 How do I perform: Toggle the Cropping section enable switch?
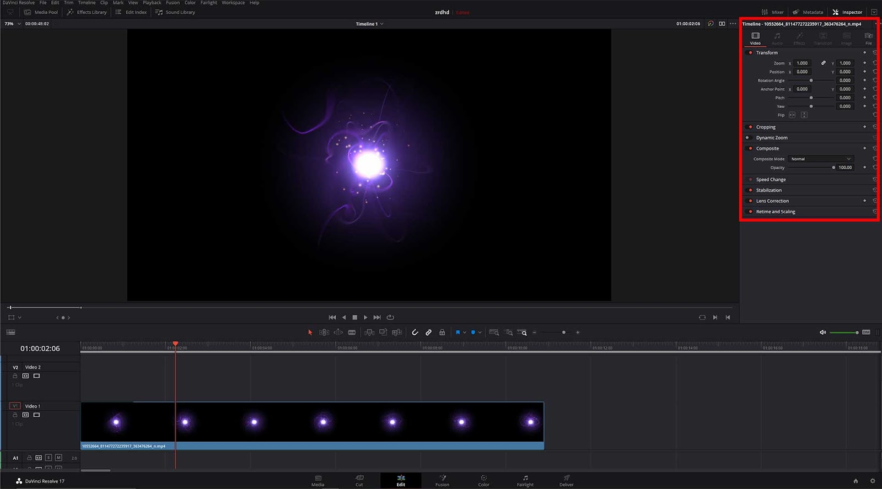coord(749,127)
